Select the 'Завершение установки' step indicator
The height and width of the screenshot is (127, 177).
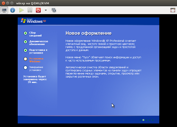(25, 67)
